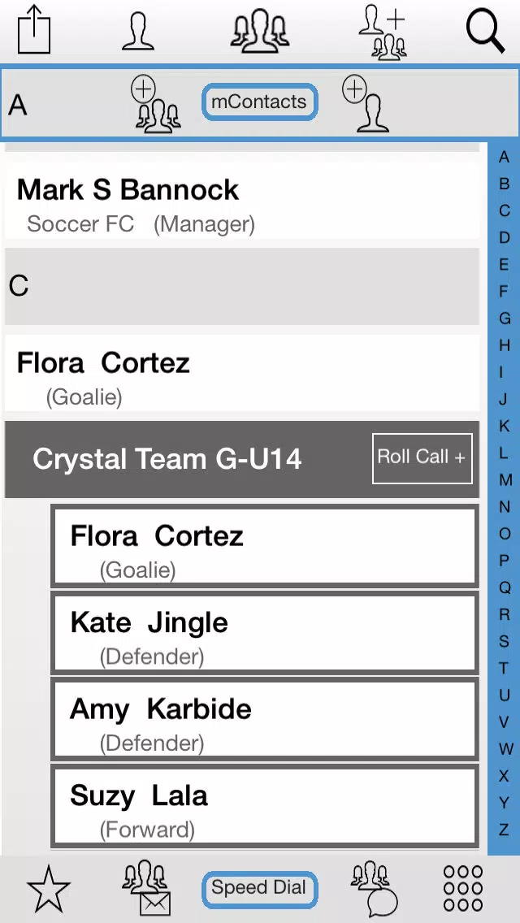
Task: Add a new contact with plus icon
Action: [365, 104]
